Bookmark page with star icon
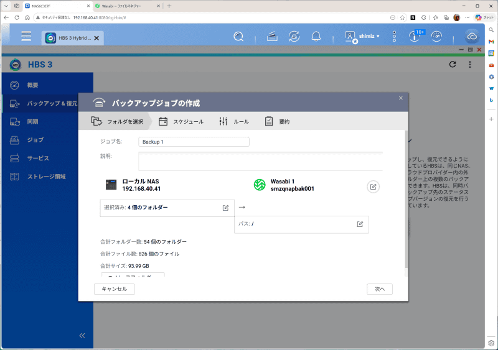This screenshot has height=350, width=498. pyautogui.click(x=402, y=18)
